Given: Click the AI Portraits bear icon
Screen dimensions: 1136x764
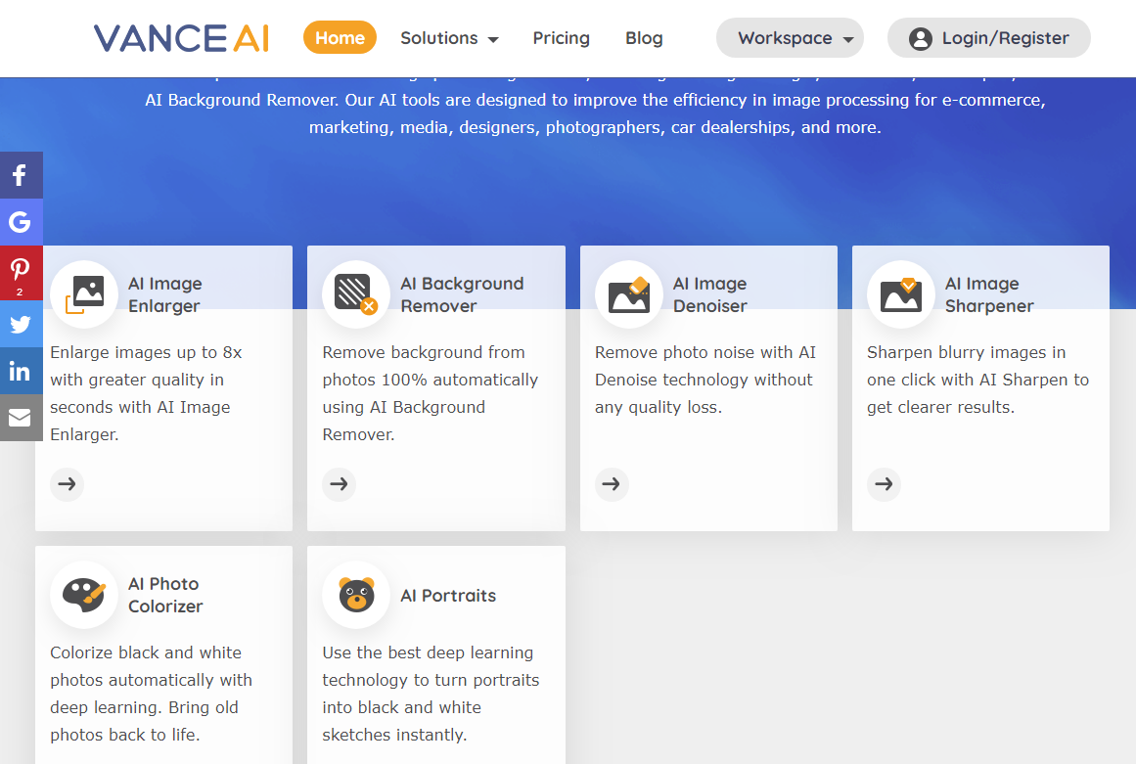Looking at the screenshot, I should tap(356, 595).
